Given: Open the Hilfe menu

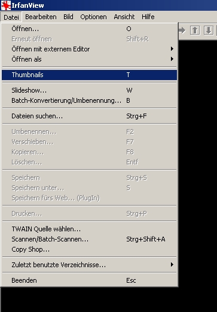Looking at the screenshot, I should [x=148, y=17].
